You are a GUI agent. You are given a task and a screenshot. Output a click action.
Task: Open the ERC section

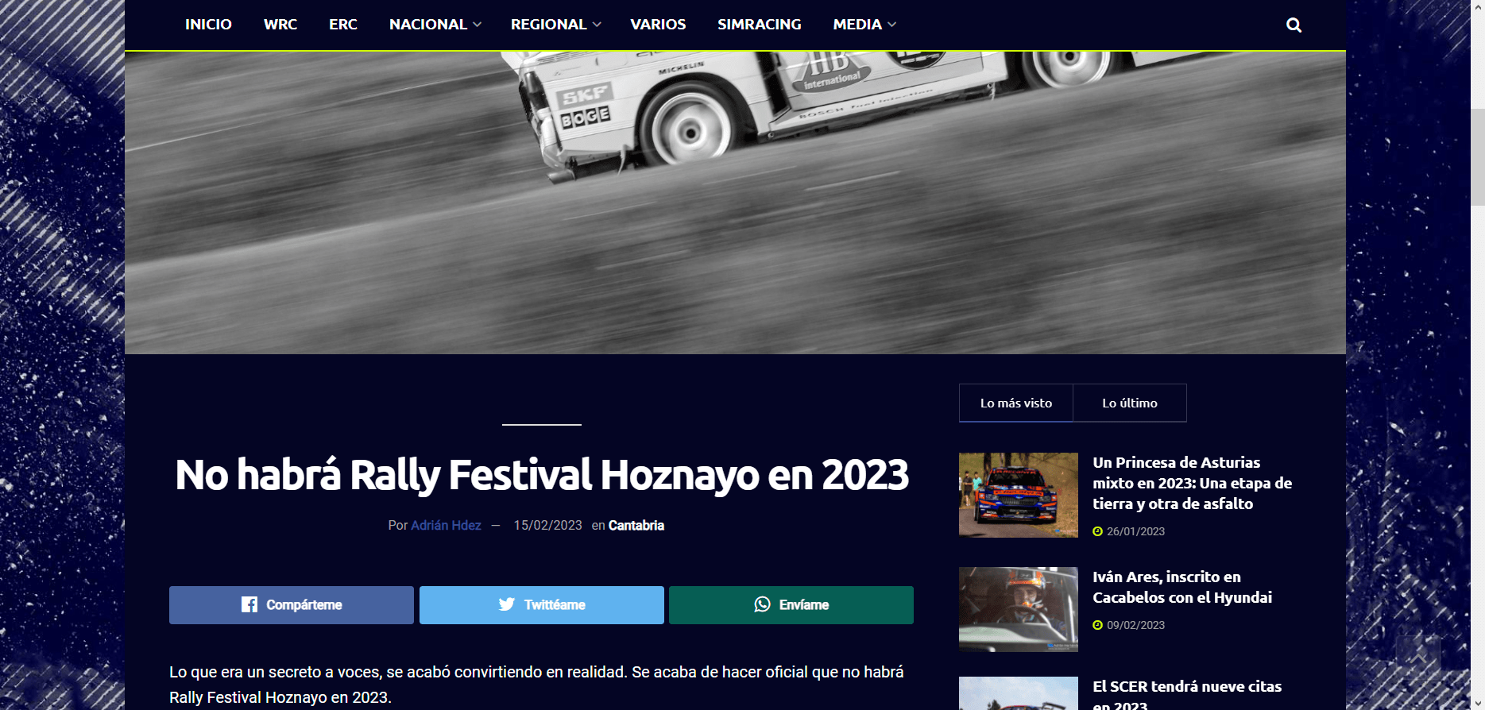(343, 25)
